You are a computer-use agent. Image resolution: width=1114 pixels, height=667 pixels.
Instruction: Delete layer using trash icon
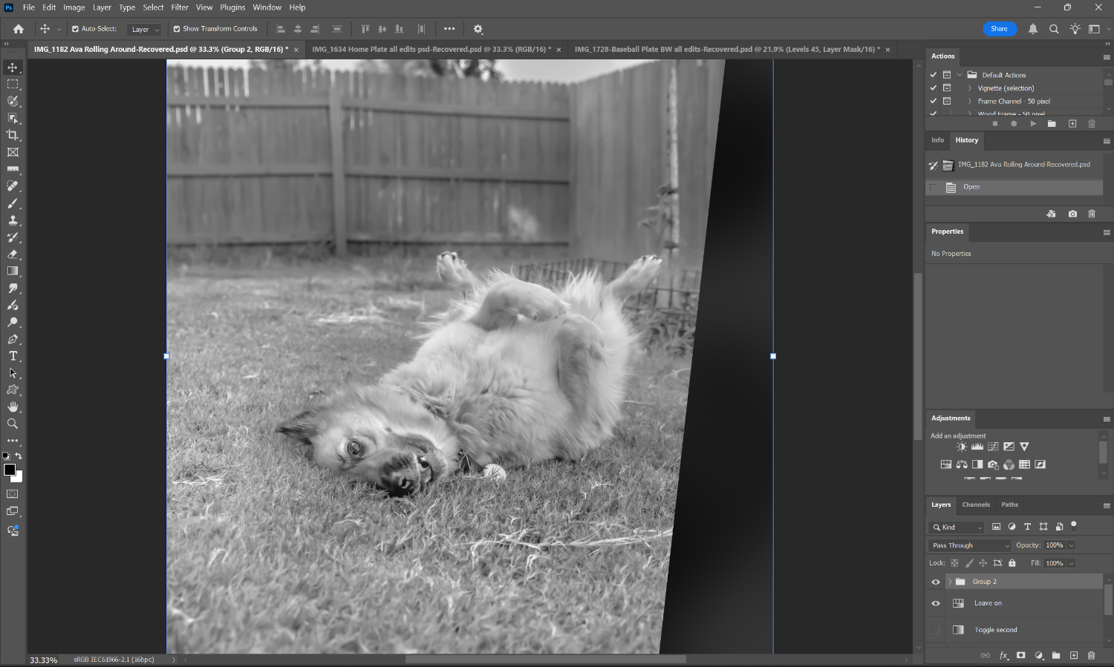point(1091,655)
